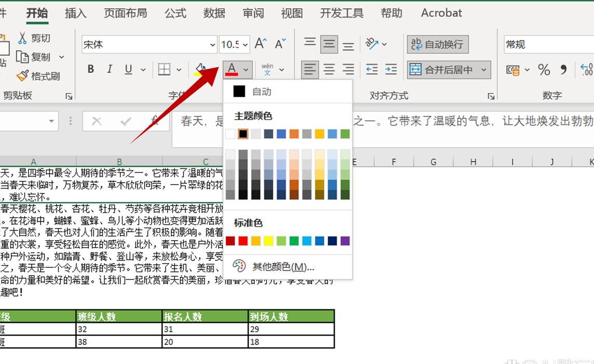Apply percent style format
The height and width of the screenshot is (364, 594).
(x=544, y=70)
